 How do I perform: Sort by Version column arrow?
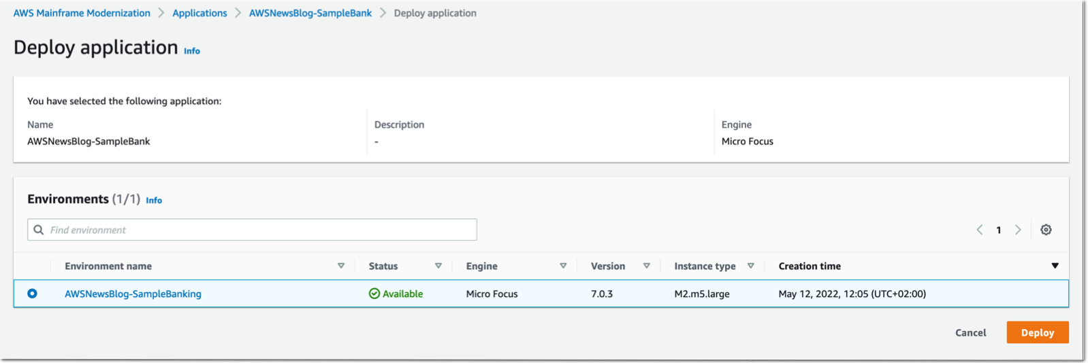[x=647, y=266]
